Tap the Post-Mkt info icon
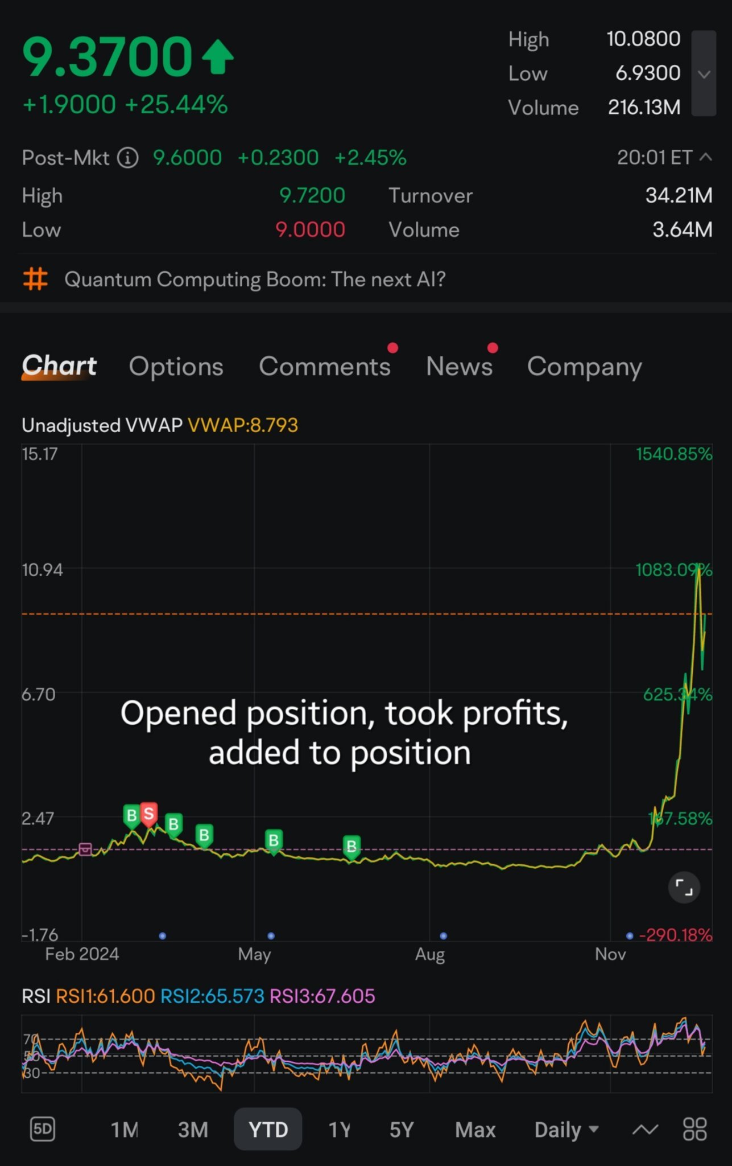 (128, 158)
